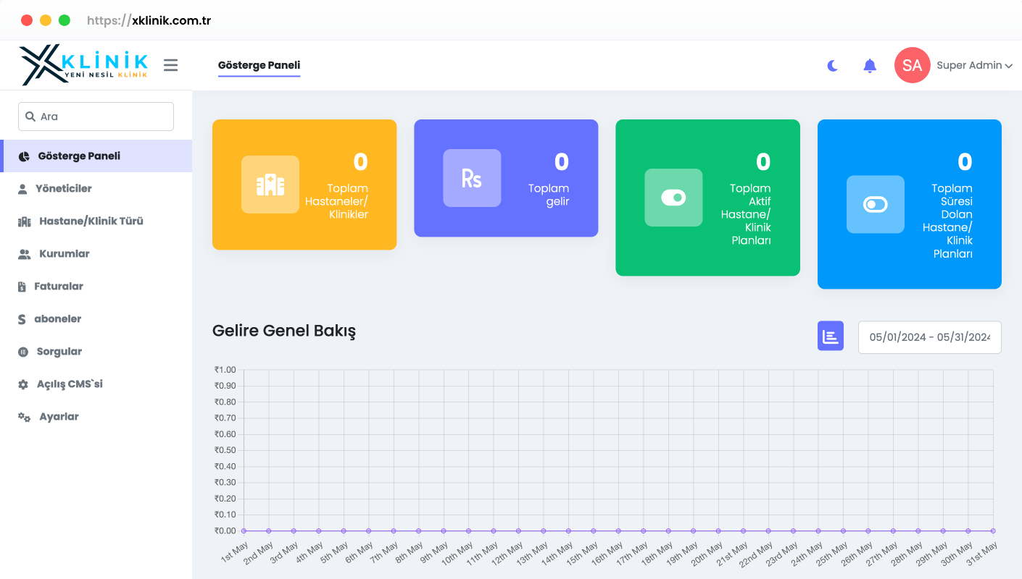The height and width of the screenshot is (579, 1022).
Task: Click the Rs currency icon on purple card
Action: pos(472,178)
